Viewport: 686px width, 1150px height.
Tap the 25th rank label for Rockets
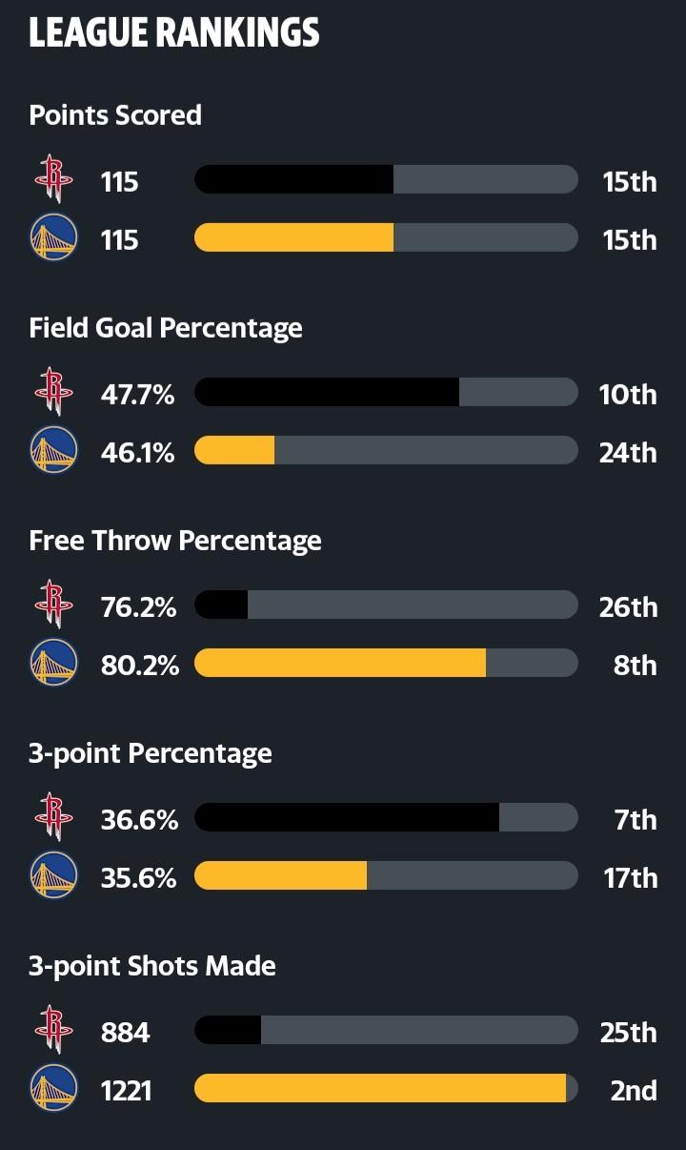(x=628, y=1031)
